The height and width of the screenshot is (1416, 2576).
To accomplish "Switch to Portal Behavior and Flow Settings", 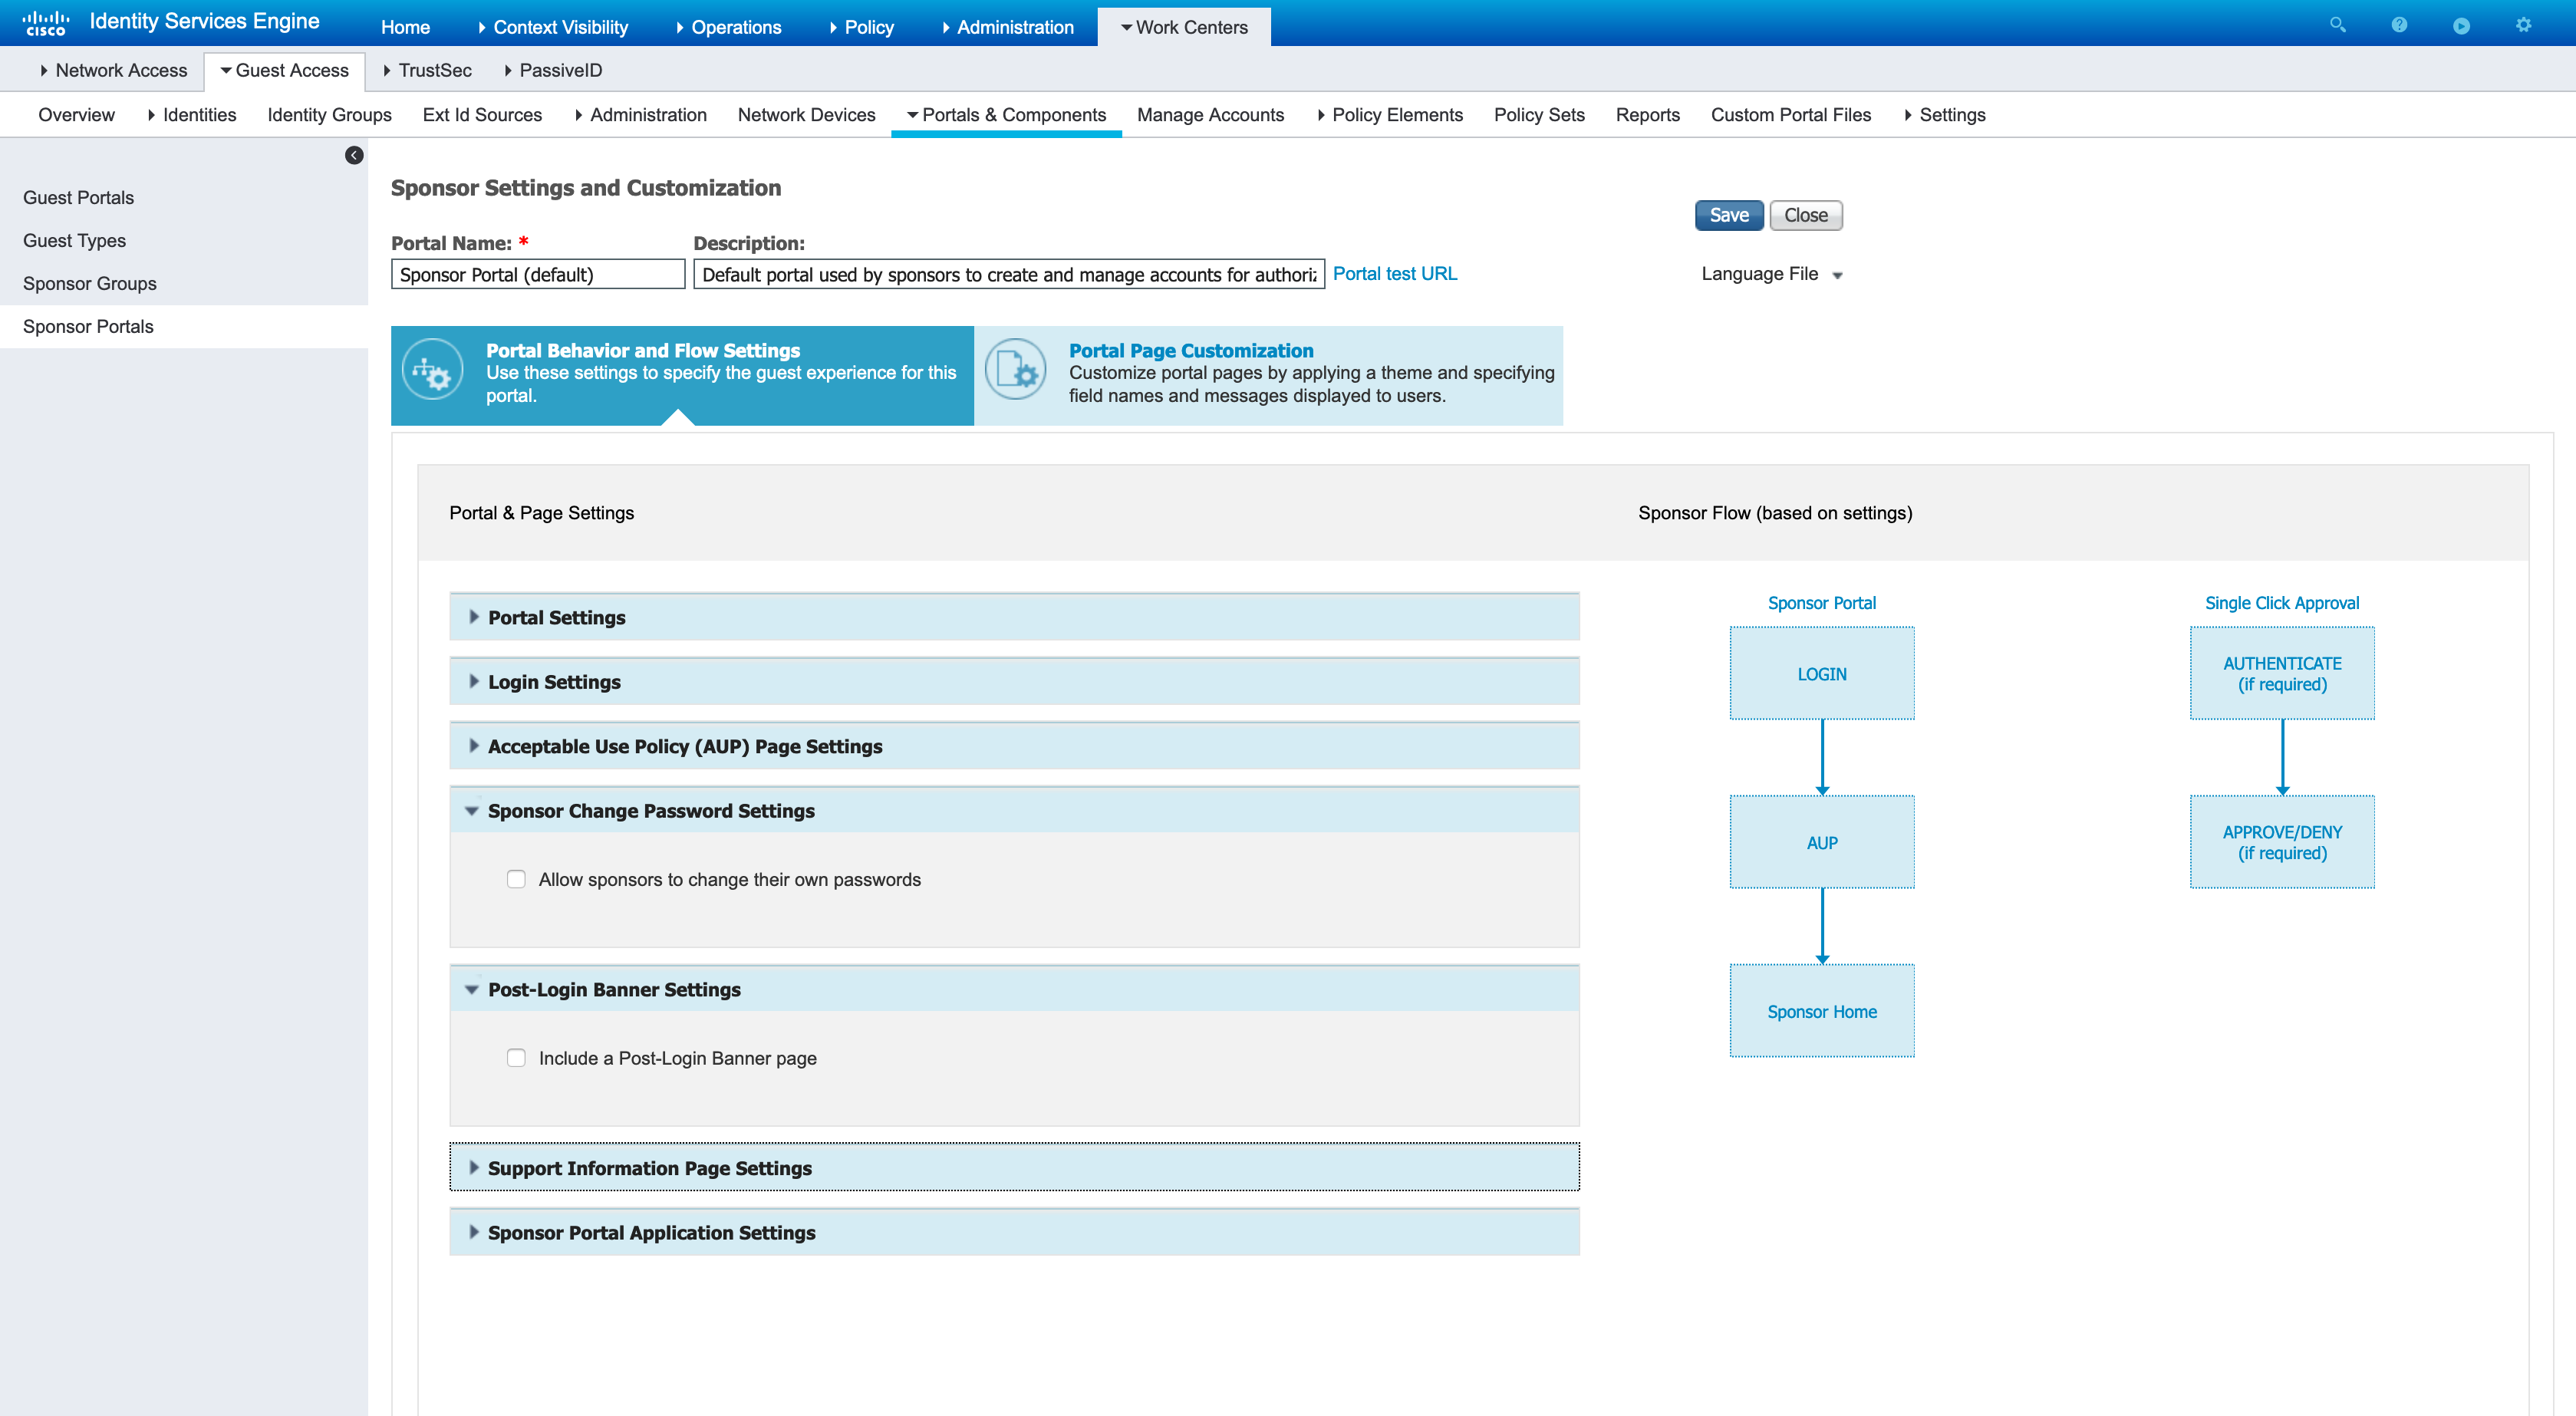I will tap(682, 375).
